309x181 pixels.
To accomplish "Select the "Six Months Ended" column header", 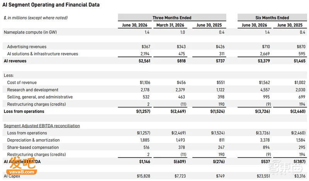I will coord(272,18).
